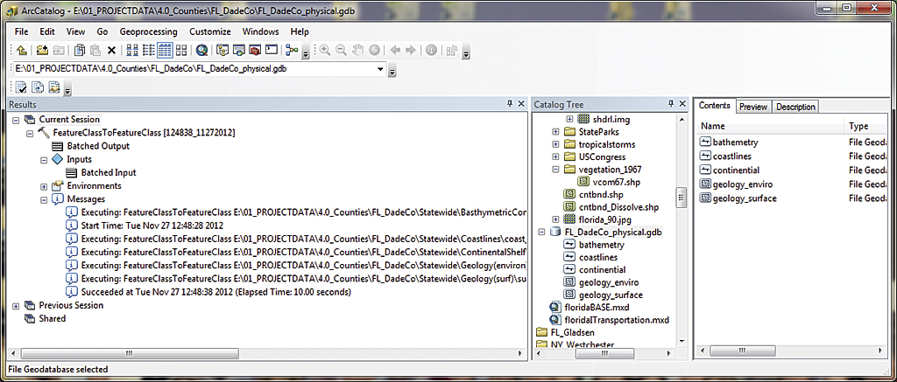Switch Contents view to Details
The width and height of the screenshot is (897, 382).
click(x=165, y=50)
